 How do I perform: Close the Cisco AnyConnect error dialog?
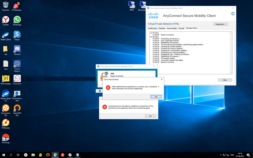(x=162, y=79)
